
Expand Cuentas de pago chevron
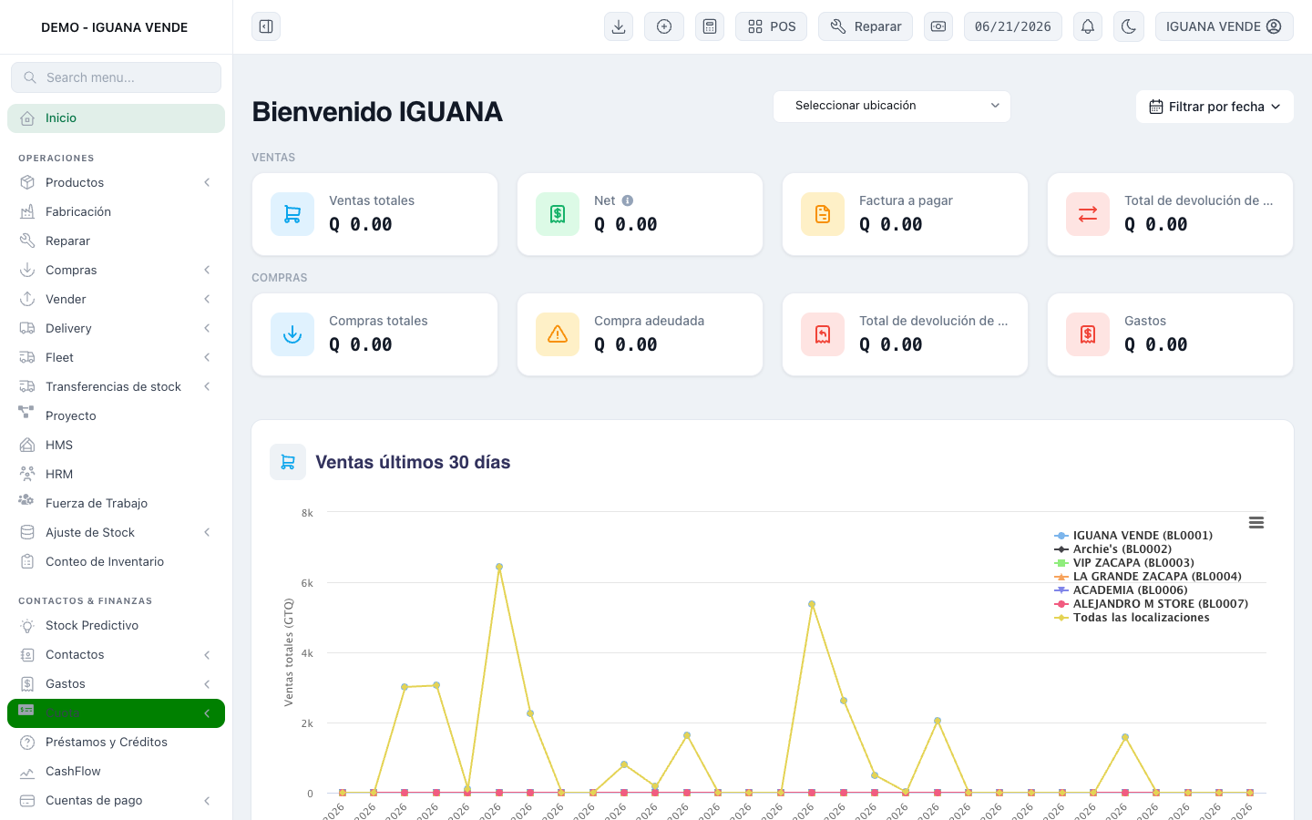[207, 801]
